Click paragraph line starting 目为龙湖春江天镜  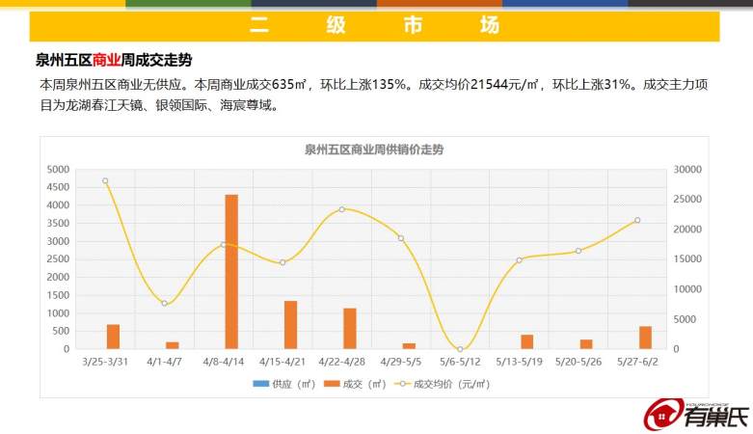pyautogui.click(x=159, y=105)
